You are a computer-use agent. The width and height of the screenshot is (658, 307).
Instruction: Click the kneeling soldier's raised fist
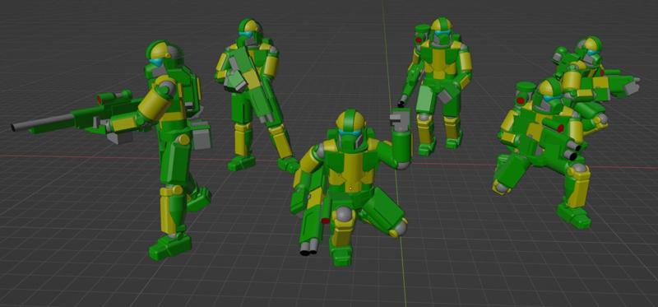pyautogui.click(x=401, y=119)
